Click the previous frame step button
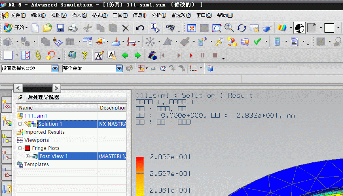 tap(163, 55)
